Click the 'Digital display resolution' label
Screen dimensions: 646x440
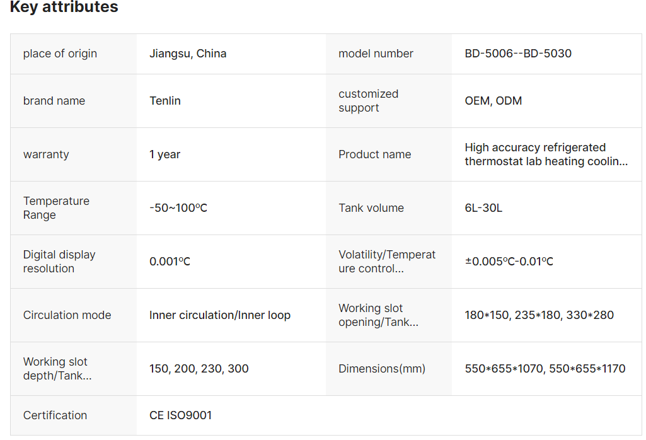tap(59, 262)
